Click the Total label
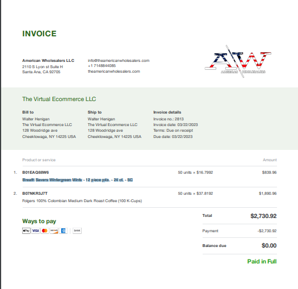This screenshot has width=298, height=289. pos(207,216)
